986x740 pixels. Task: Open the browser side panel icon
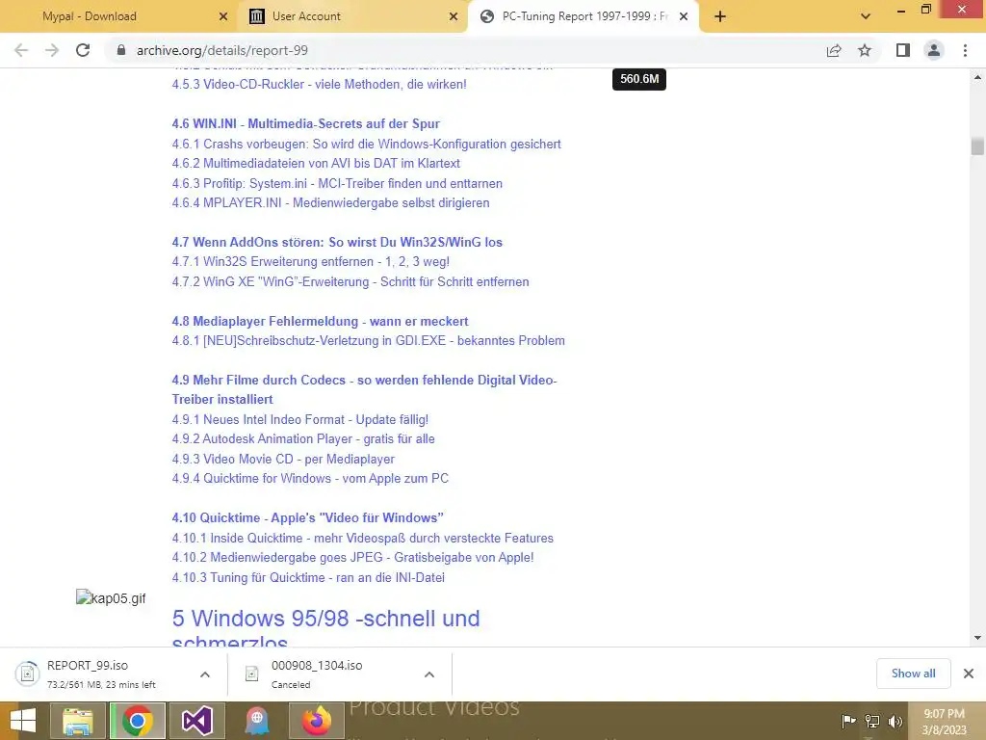point(903,50)
